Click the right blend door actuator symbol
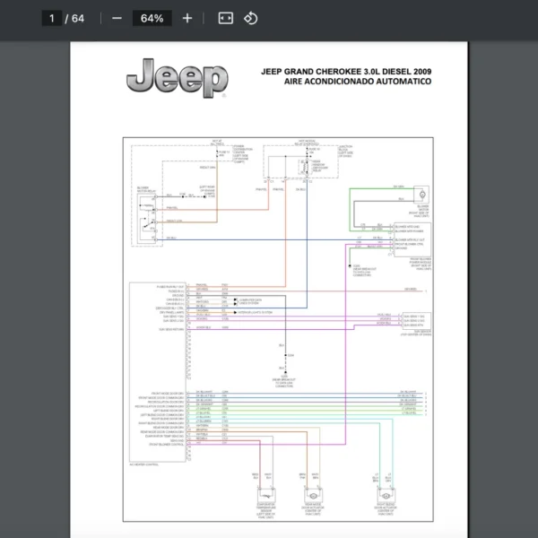Image resolution: width=538 pixels, height=538 pixels. (385, 496)
